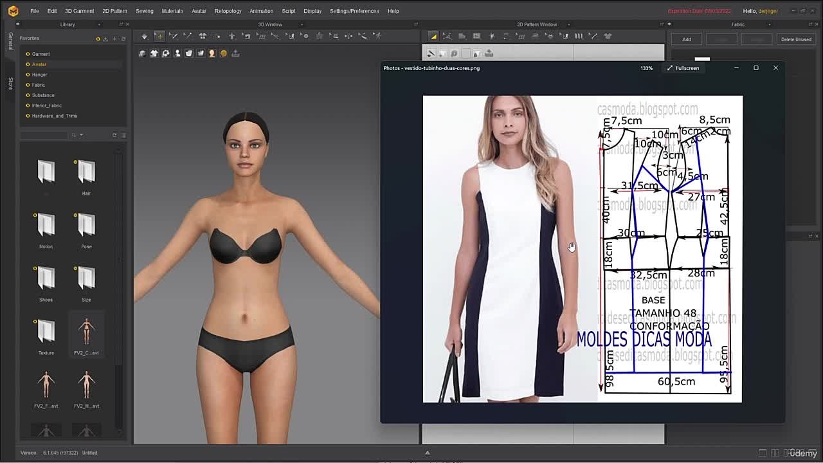The image size is (823, 463).
Task: Click the Add button in Fabric panel
Action: pos(687,39)
